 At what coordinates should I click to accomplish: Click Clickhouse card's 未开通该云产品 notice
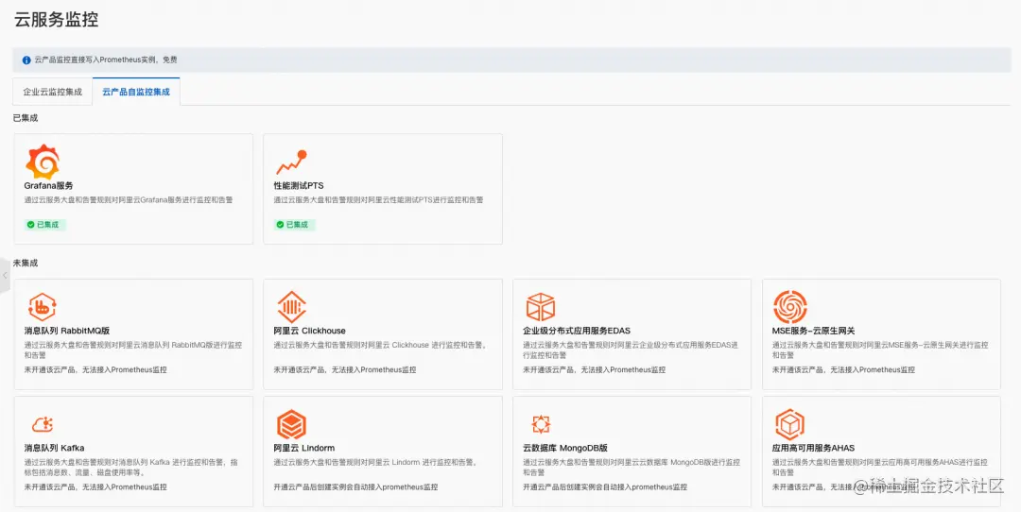coord(345,369)
